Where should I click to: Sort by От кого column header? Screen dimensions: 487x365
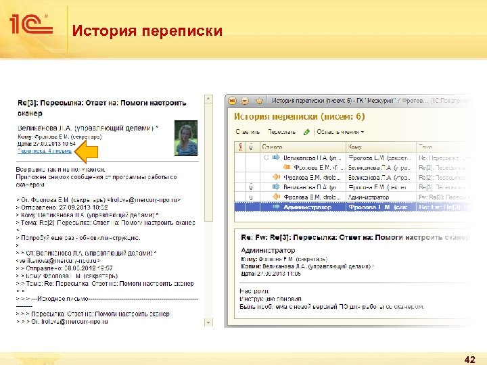[x=303, y=147]
